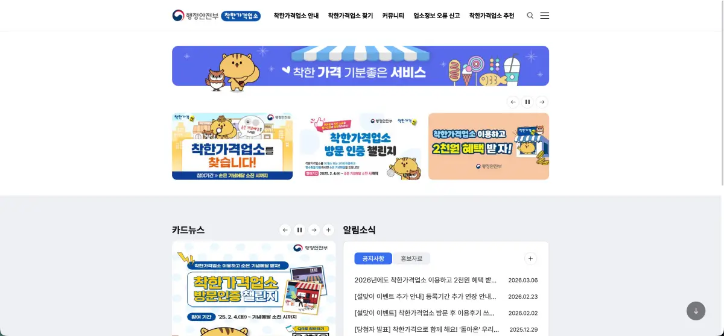Advance banner slideshow with right arrow
Viewport: 724px width, 336px height.
(x=542, y=102)
